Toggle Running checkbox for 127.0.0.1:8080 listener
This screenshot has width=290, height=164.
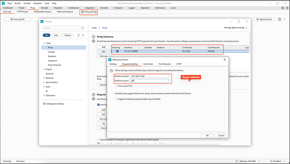(x=117, y=51)
